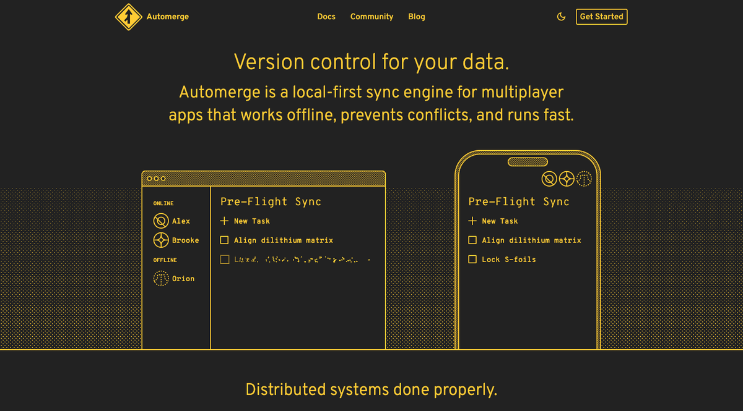Check the faded second task in the desktop window
Image resolution: width=743 pixels, height=411 pixels.
(x=225, y=260)
